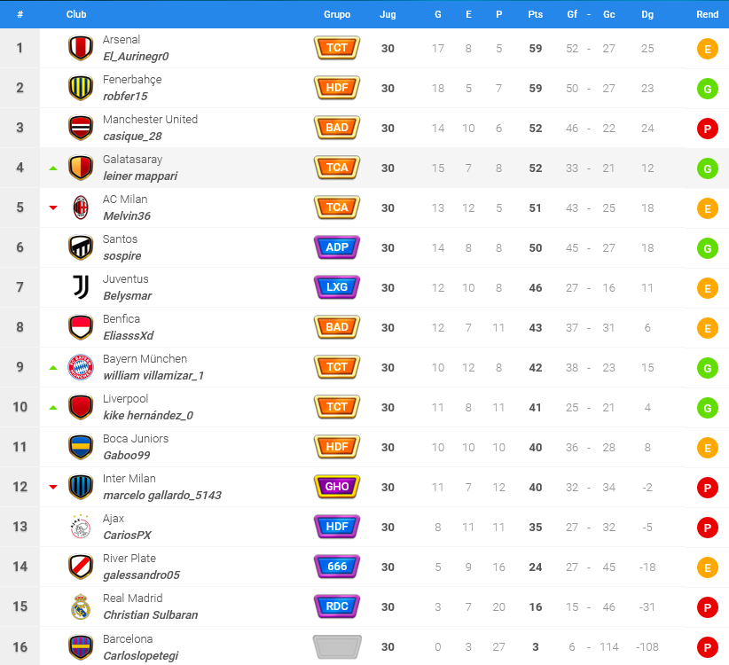The height and width of the screenshot is (665, 729).
Task: Click the green up arrow beside Galatasaray
Action: tap(53, 168)
